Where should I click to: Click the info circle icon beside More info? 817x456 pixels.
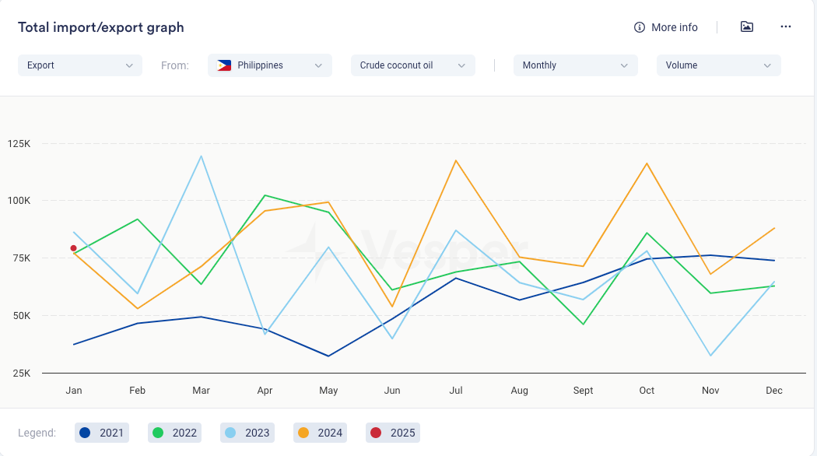point(640,27)
